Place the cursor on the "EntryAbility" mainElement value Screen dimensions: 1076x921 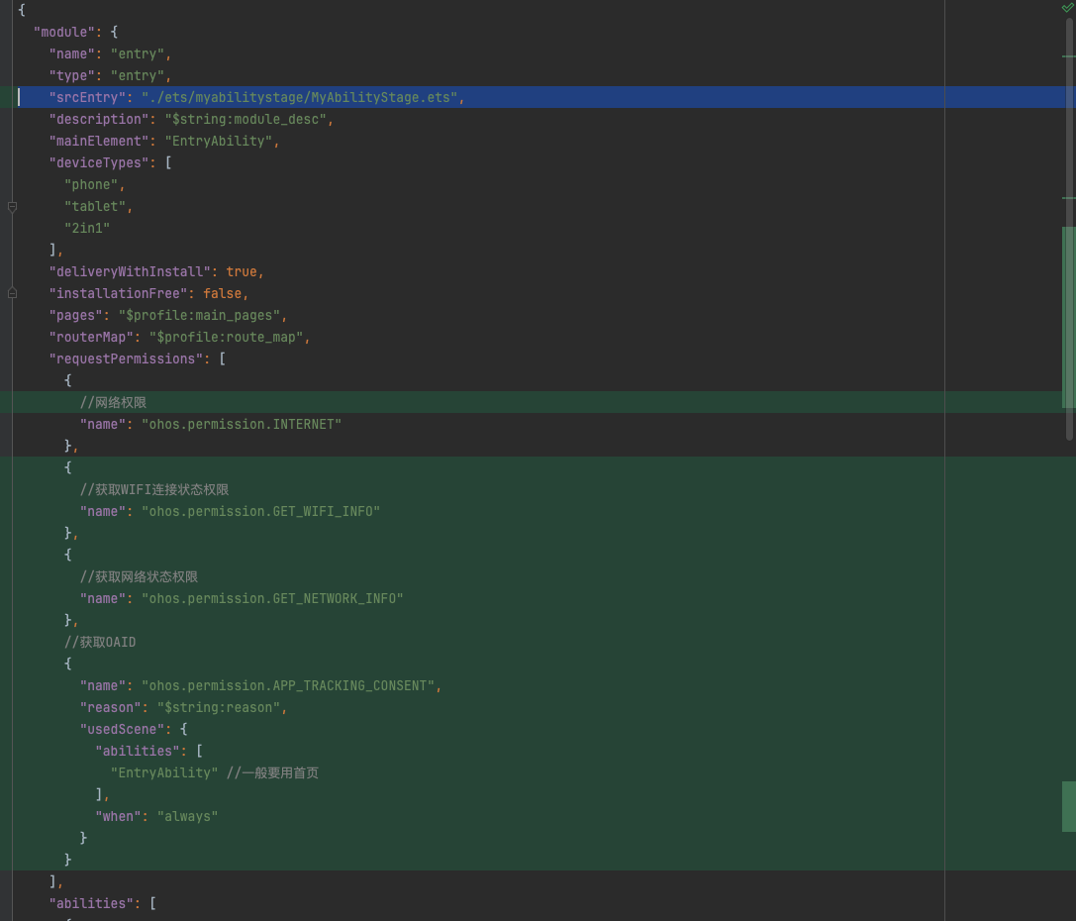218,141
